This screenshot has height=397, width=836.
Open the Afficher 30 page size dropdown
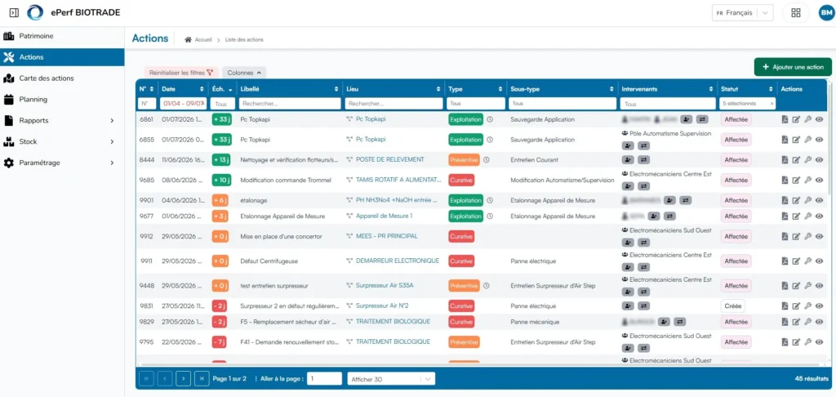pos(391,379)
